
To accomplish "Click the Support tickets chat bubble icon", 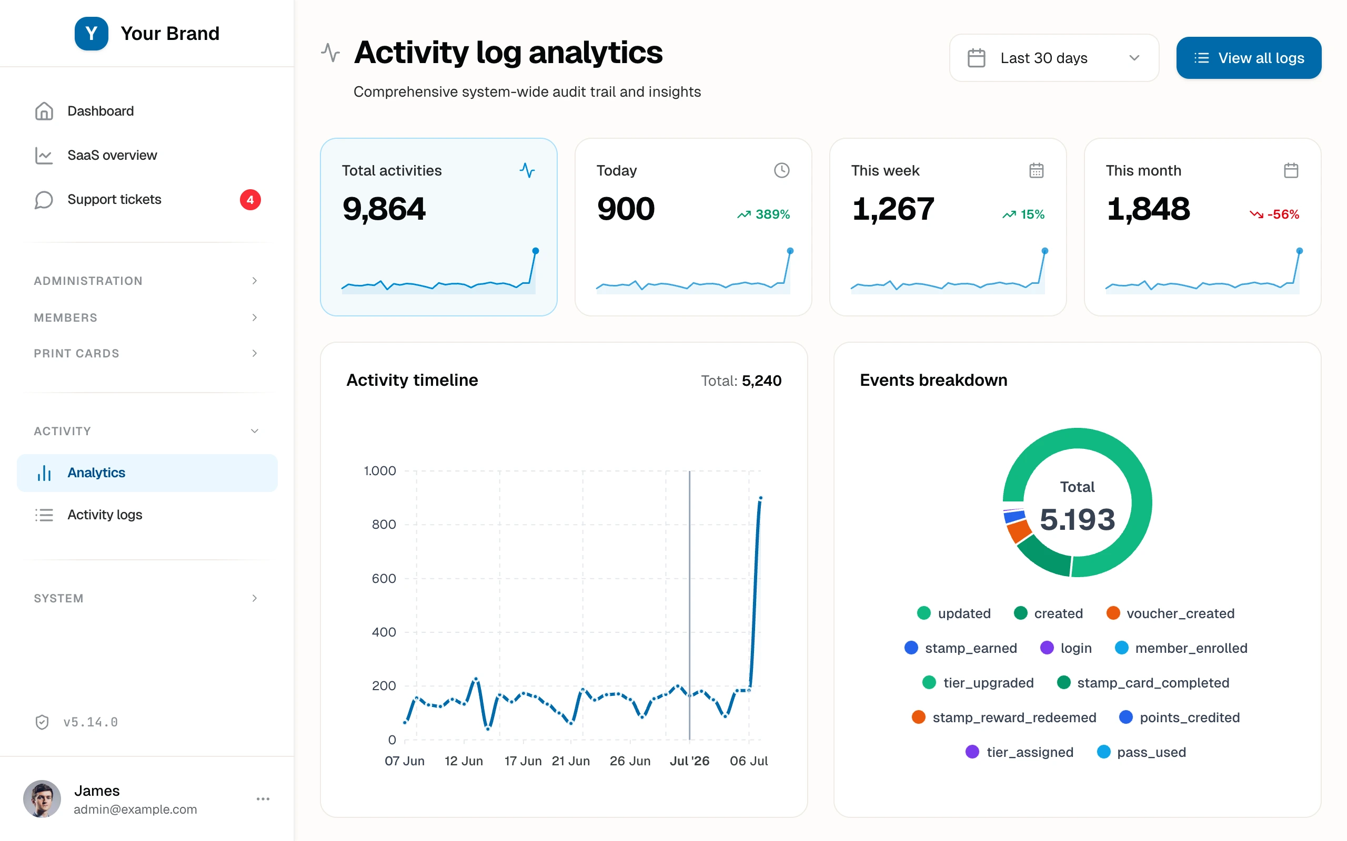I will pos(44,200).
